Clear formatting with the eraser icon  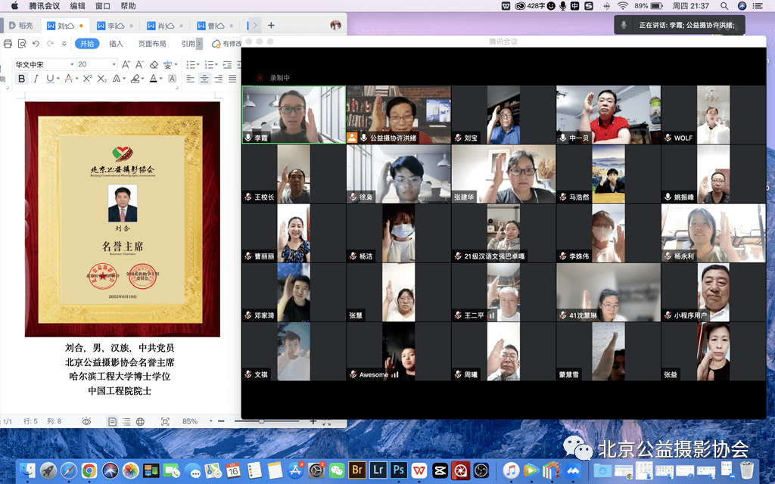pyautogui.click(x=155, y=65)
